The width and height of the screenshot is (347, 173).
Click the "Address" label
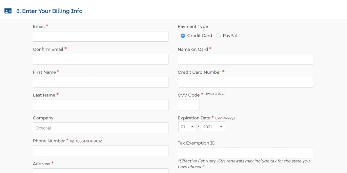tap(42, 164)
